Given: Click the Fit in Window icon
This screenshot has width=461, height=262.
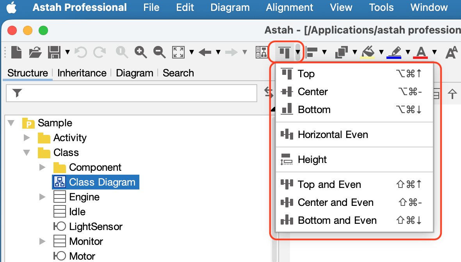Looking at the screenshot, I should 178,52.
